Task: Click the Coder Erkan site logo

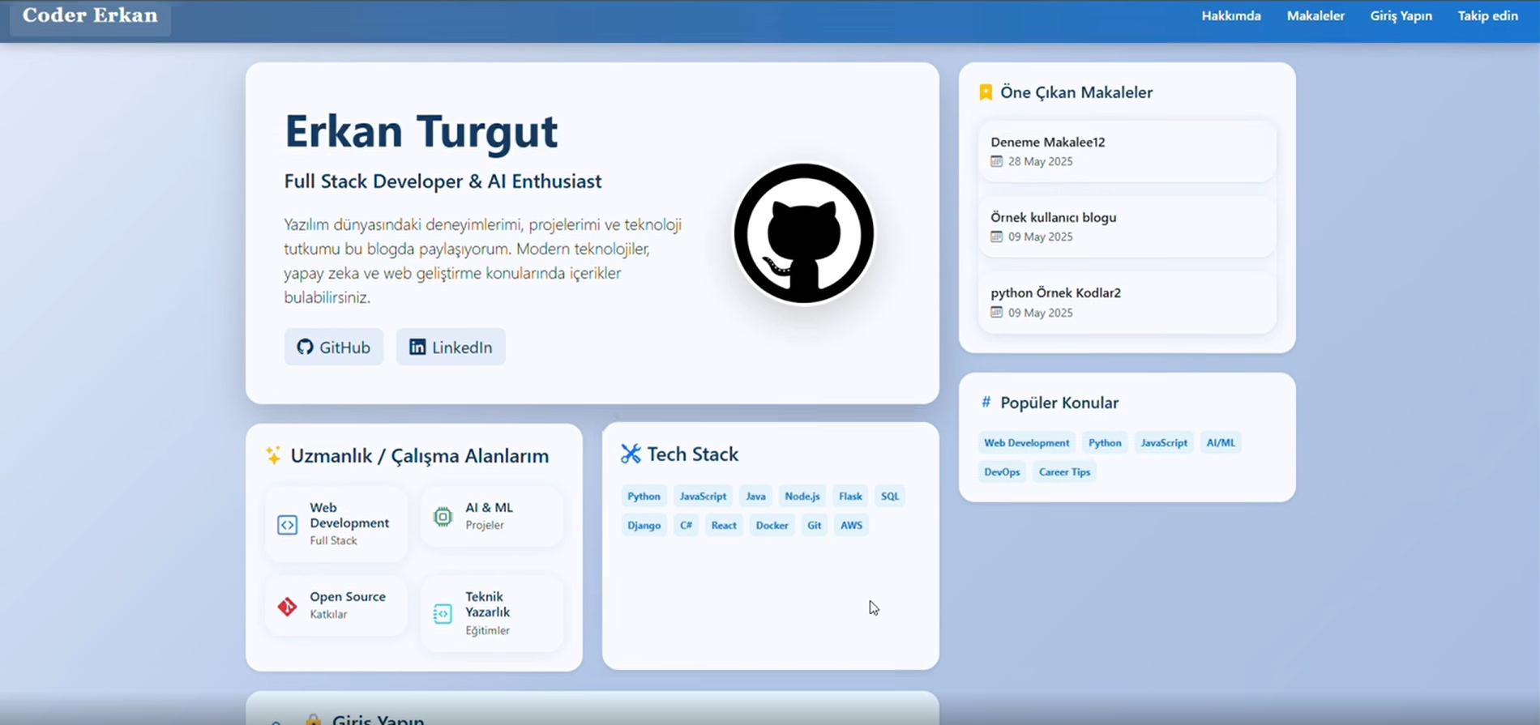Action: point(90,15)
